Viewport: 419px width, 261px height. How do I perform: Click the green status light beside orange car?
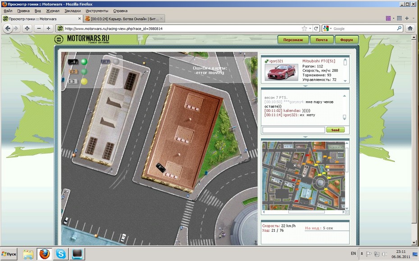pos(84,71)
